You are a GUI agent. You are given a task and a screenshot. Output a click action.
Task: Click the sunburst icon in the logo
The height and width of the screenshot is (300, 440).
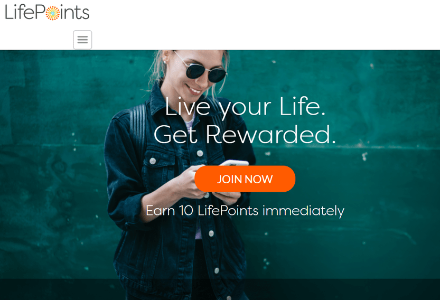tap(52, 13)
